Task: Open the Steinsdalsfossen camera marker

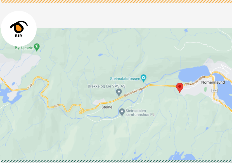Action: (x=143, y=78)
